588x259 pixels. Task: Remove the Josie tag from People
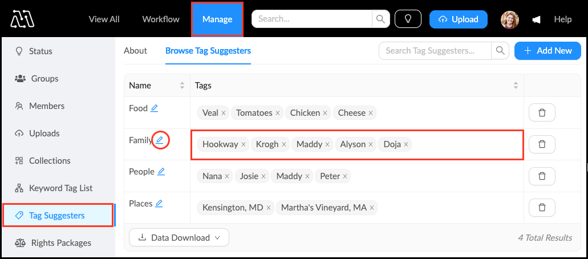pyautogui.click(x=263, y=176)
